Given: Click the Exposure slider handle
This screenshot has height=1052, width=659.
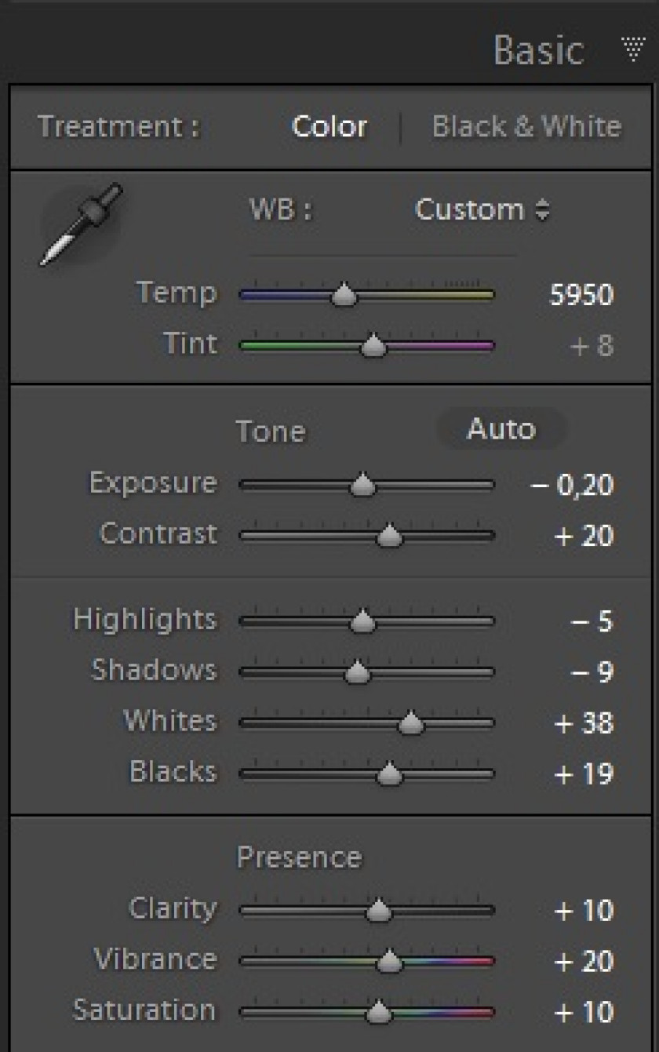Looking at the screenshot, I should tap(362, 485).
